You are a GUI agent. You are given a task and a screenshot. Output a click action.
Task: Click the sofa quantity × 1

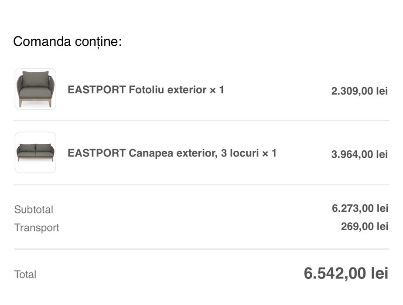pos(269,153)
